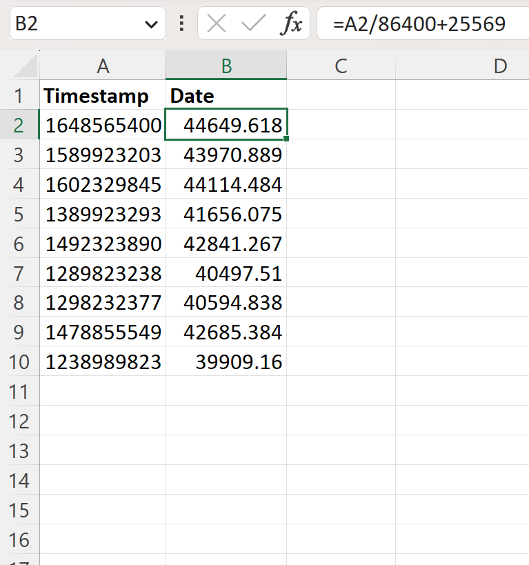Select all cells via corner triangle
This screenshot has width=529, height=565.
(x=26, y=66)
